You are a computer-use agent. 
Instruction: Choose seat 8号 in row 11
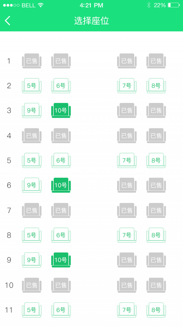pos(156,310)
